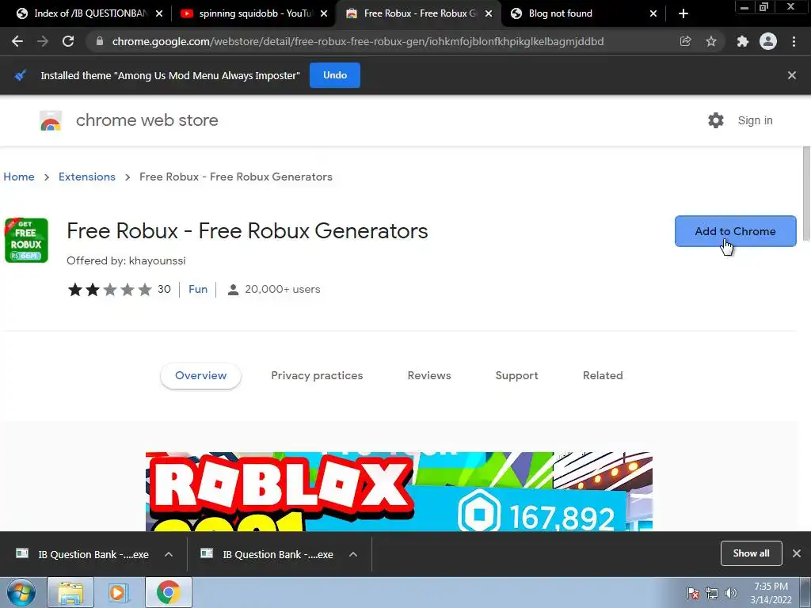Image resolution: width=811 pixels, height=608 pixels.
Task: Open File Explorer from the taskbar
Action: click(70, 592)
